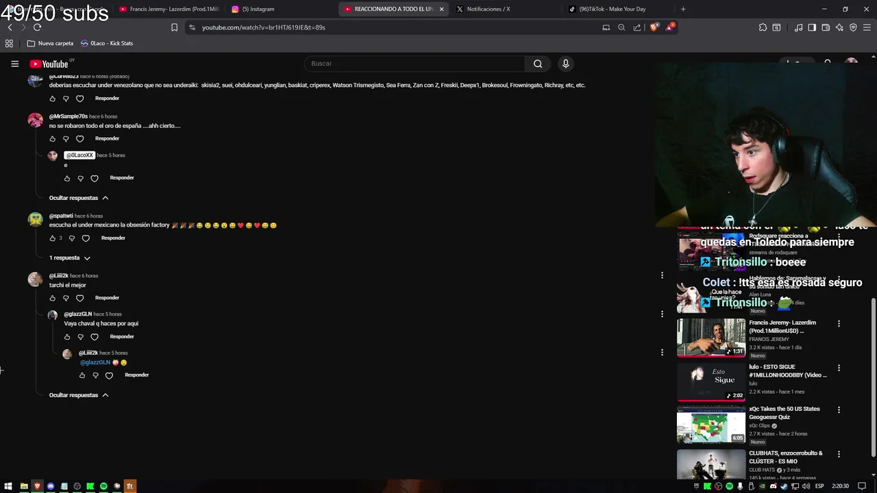Like the @spaltwti 'obsesión factory' comment
The height and width of the screenshot is (493, 877).
(52, 238)
